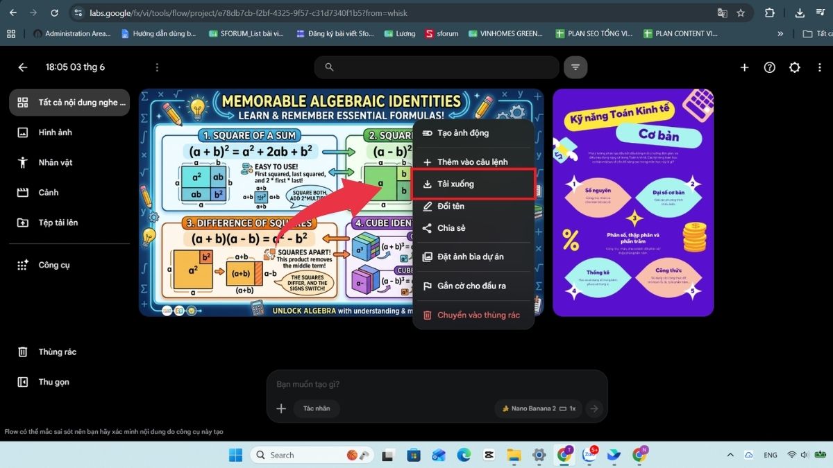Click the plus icon in the prompt box
The height and width of the screenshot is (468, 833).
pos(281,408)
